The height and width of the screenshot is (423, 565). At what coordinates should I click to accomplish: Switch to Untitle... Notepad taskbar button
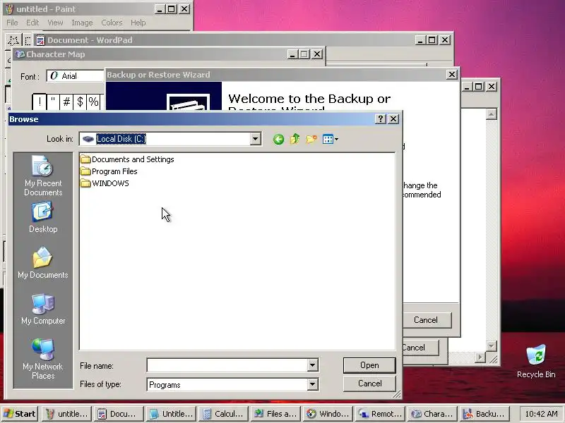pos(171,414)
